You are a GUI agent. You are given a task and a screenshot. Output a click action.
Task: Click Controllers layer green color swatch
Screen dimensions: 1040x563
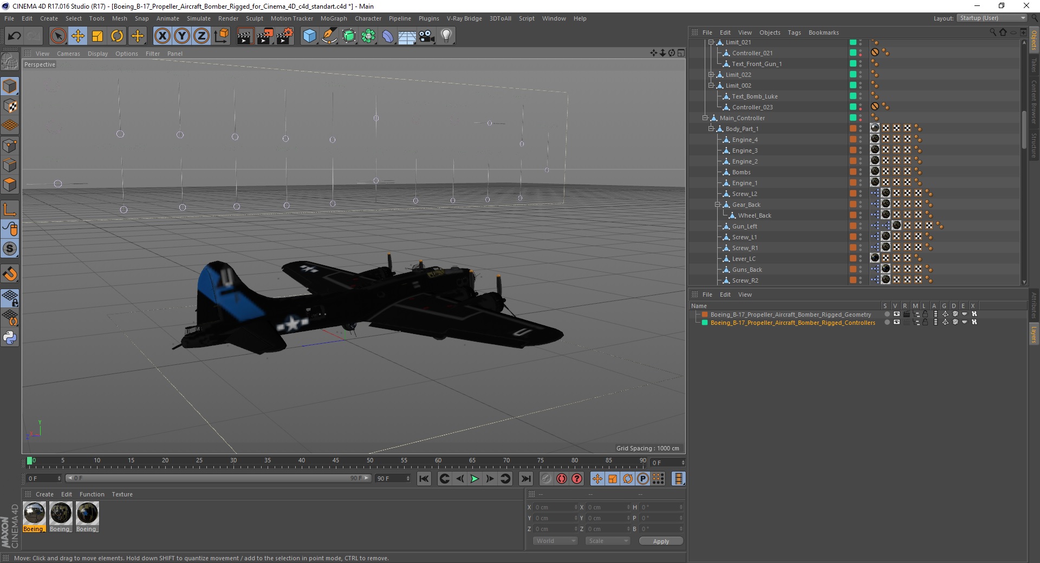[705, 323]
